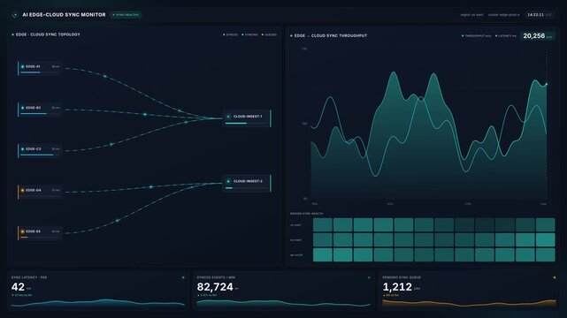This screenshot has height=318, width=567.
Task: Toggle the Latency series legend
Action: point(506,35)
